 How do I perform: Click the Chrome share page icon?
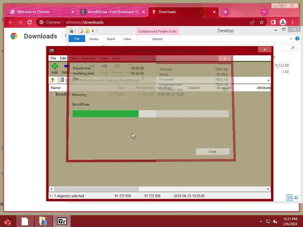pyautogui.click(x=252, y=22)
